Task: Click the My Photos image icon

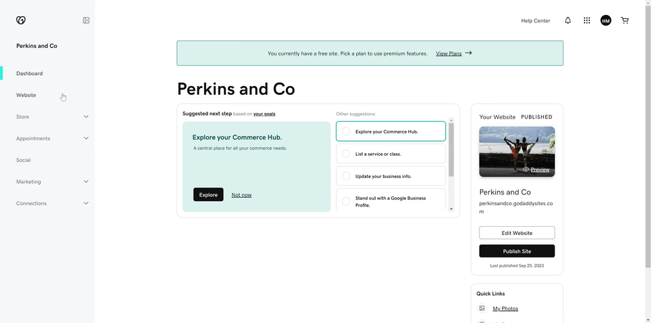Action: pyautogui.click(x=482, y=308)
